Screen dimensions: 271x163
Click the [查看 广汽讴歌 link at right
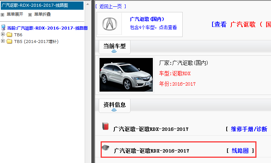pos(241,24)
